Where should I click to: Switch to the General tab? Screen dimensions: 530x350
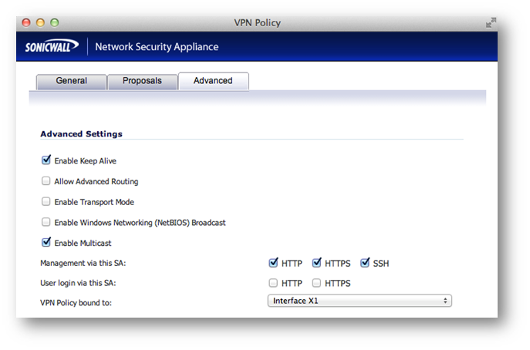[71, 81]
